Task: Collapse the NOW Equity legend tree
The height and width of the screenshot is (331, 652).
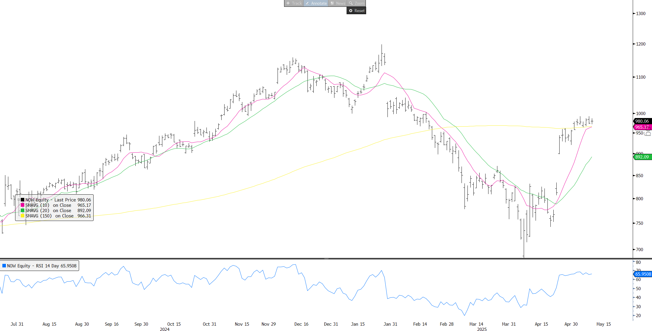Action: pyautogui.click(x=19, y=200)
